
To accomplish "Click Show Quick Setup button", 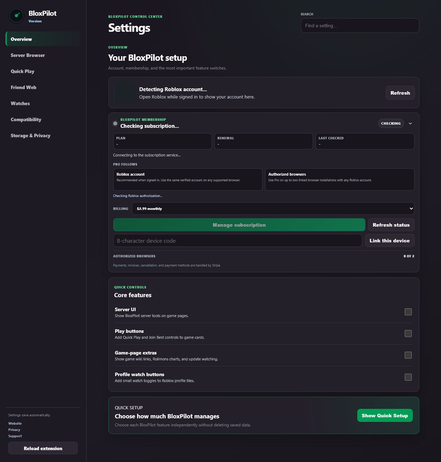I will 385,416.
